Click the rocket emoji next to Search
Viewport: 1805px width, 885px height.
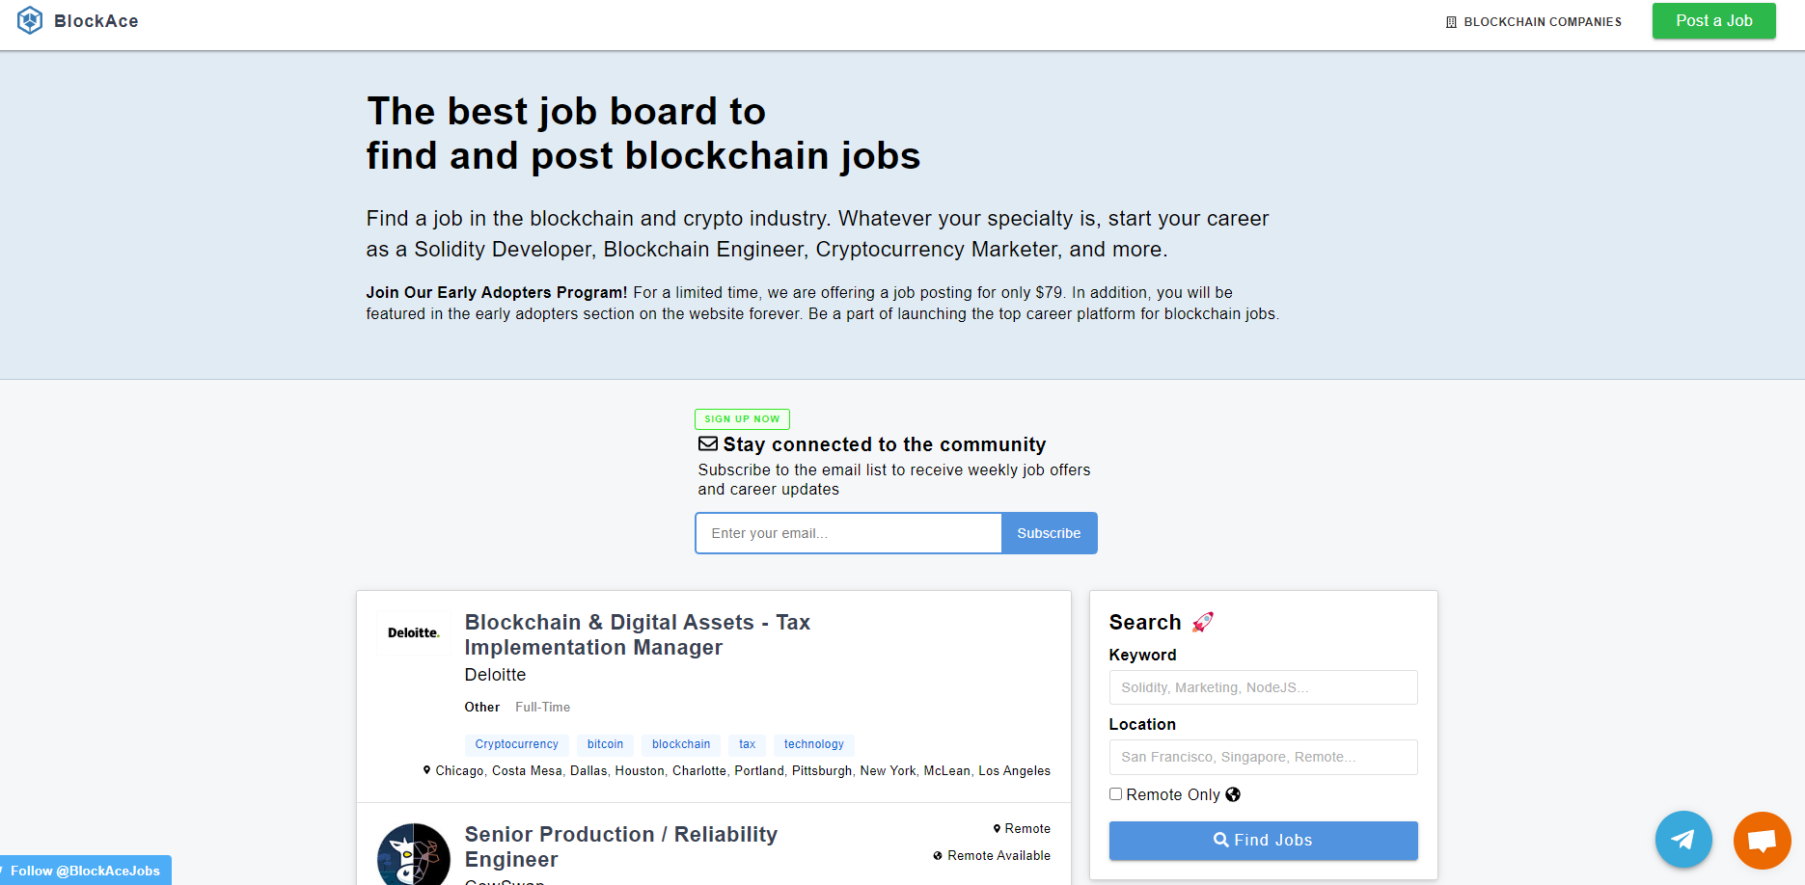point(1202,622)
